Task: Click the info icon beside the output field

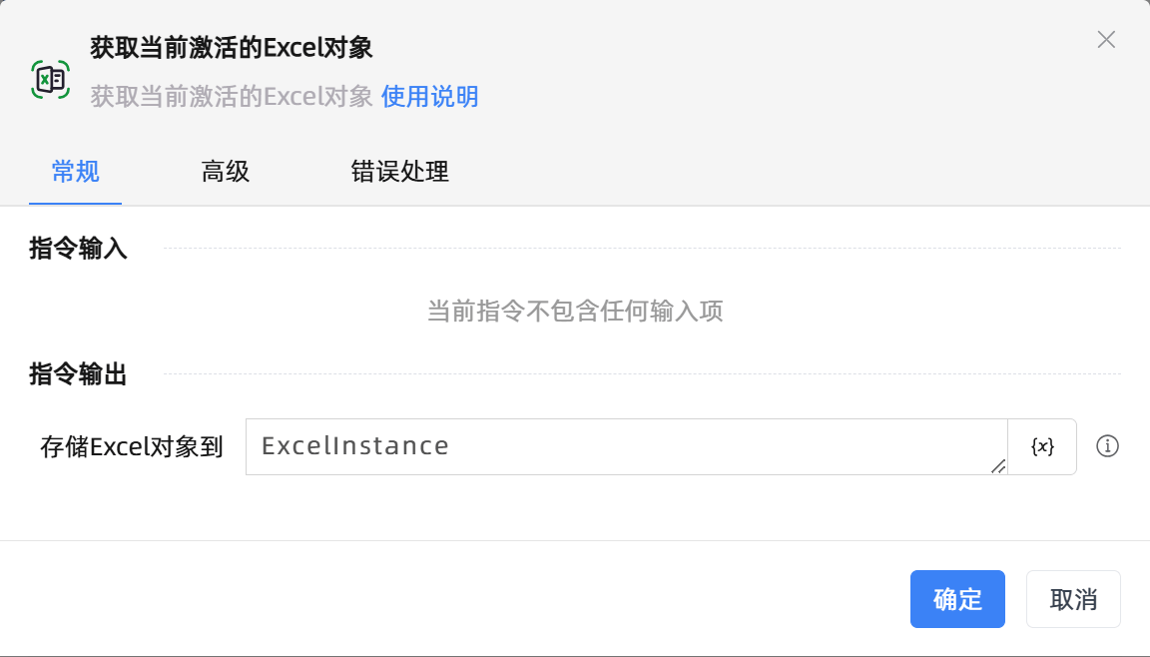Action: [1107, 446]
